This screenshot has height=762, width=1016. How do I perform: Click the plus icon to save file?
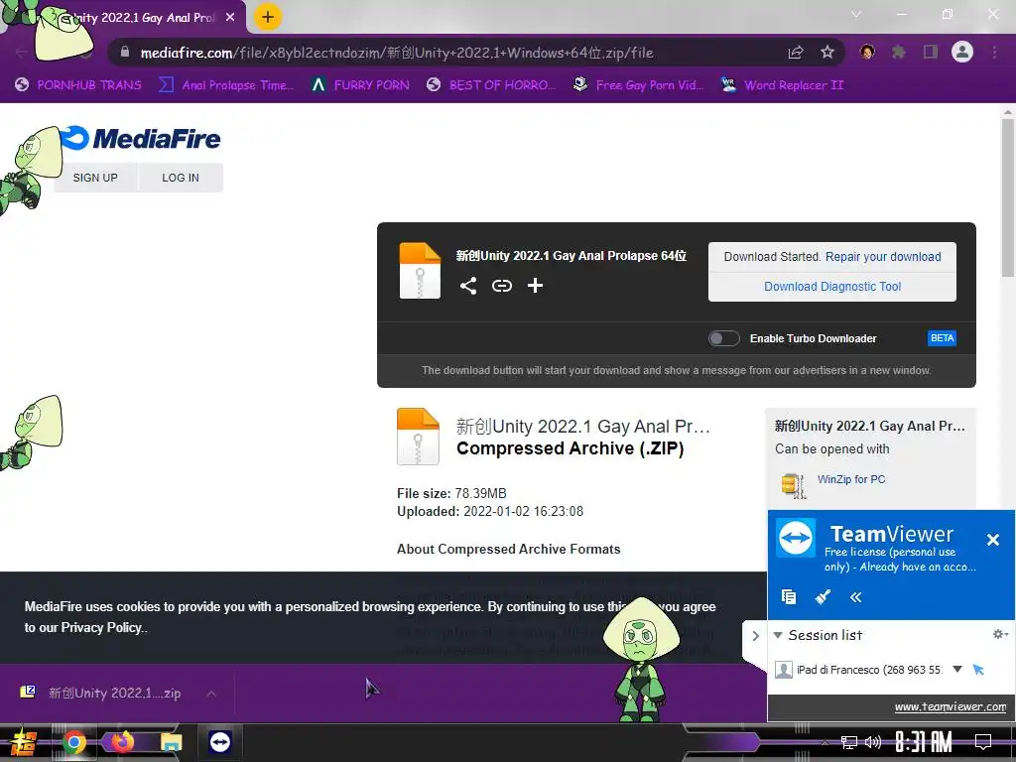coord(535,286)
